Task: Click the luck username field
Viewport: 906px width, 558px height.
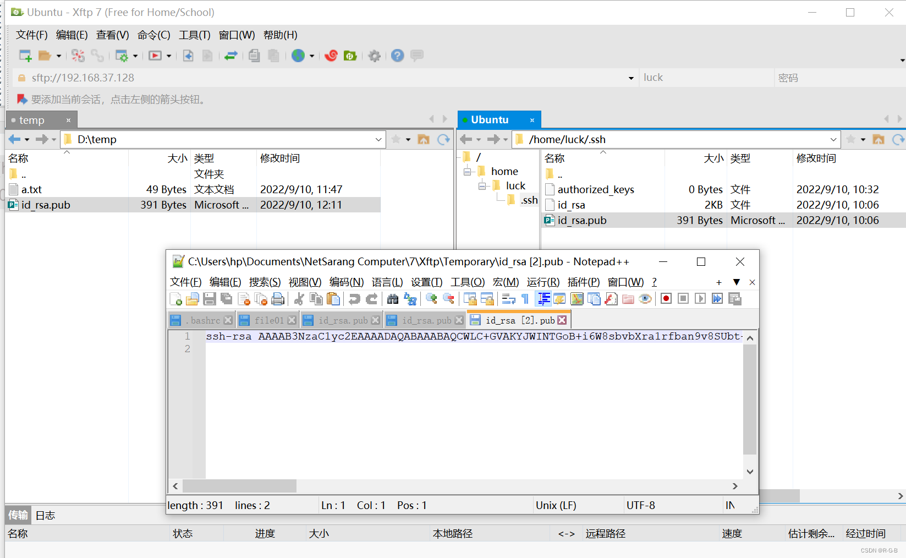Action: [707, 78]
